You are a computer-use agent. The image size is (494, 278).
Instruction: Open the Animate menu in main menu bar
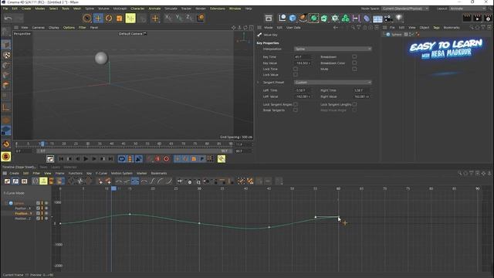(154, 8)
